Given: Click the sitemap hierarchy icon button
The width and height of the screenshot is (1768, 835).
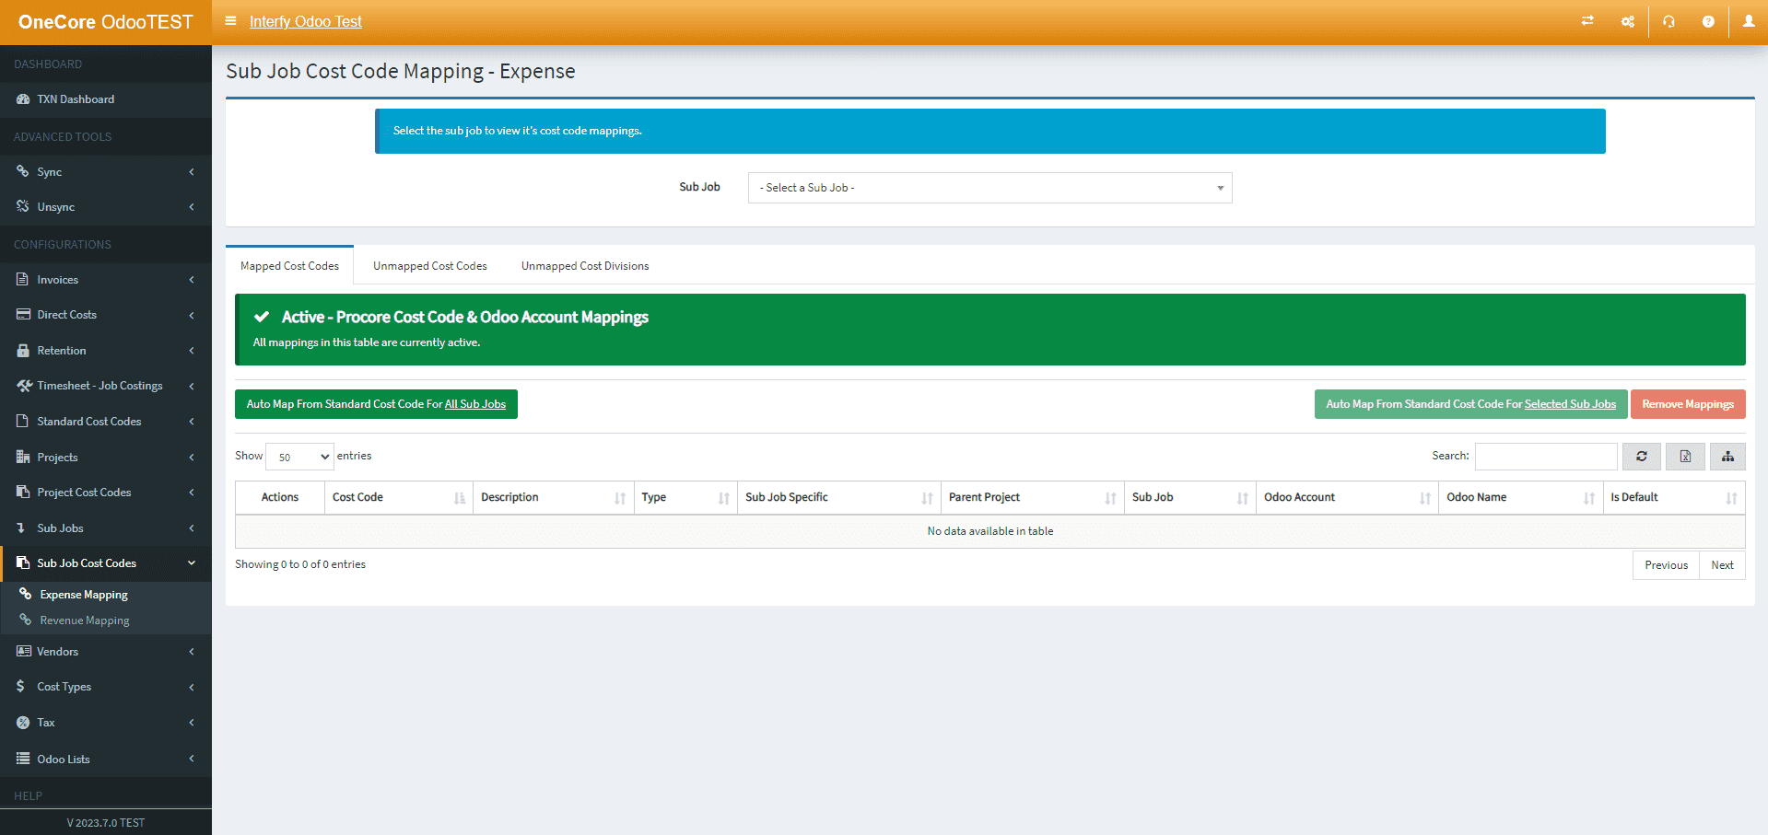Looking at the screenshot, I should point(1727,457).
